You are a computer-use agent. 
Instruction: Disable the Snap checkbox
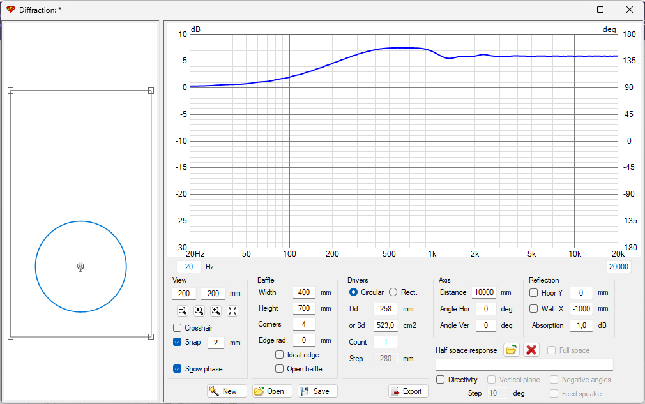click(178, 342)
